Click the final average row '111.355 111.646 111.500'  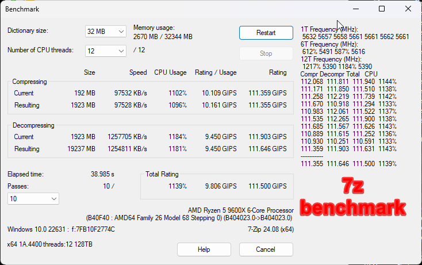[348, 164]
